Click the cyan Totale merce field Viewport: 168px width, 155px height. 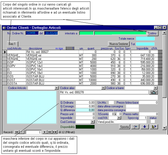pos(145,39)
